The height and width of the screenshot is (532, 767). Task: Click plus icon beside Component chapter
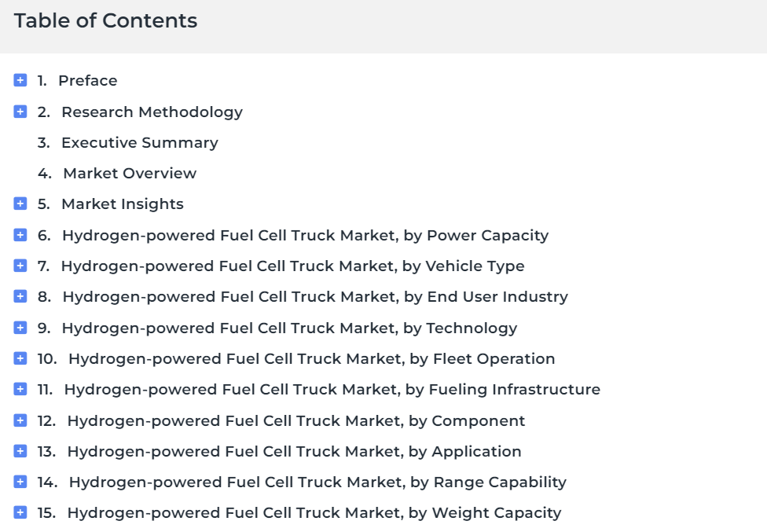(20, 420)
